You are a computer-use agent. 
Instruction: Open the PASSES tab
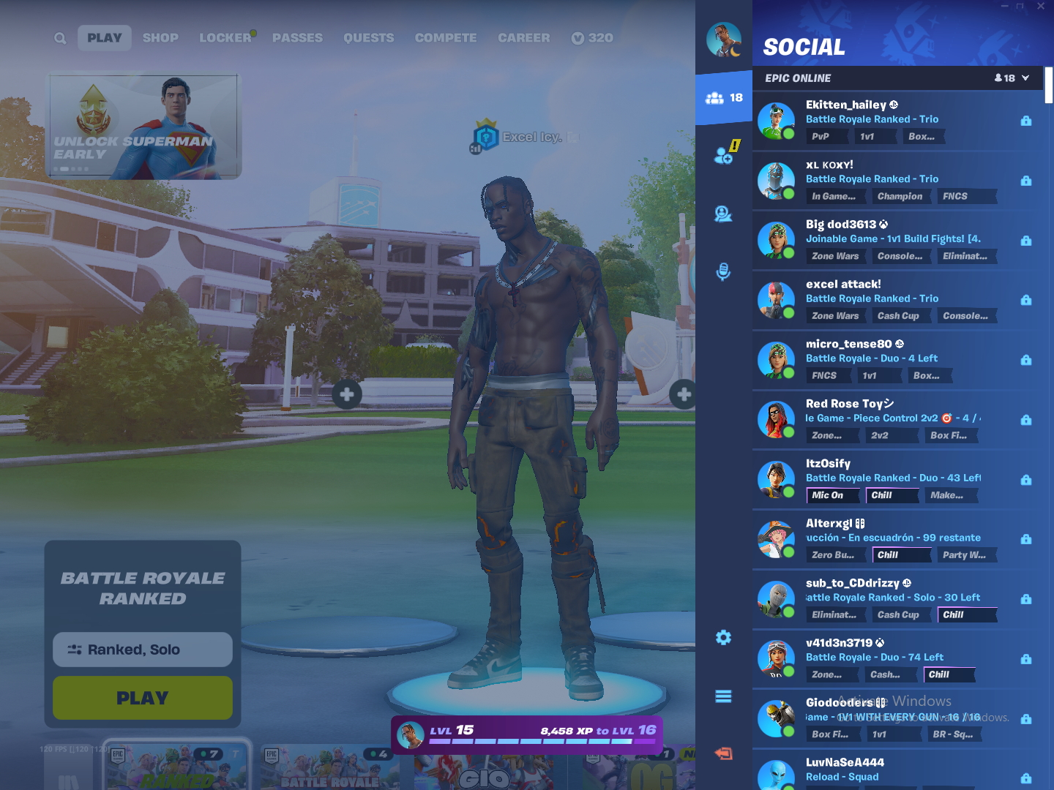click(x=297, y=38)
